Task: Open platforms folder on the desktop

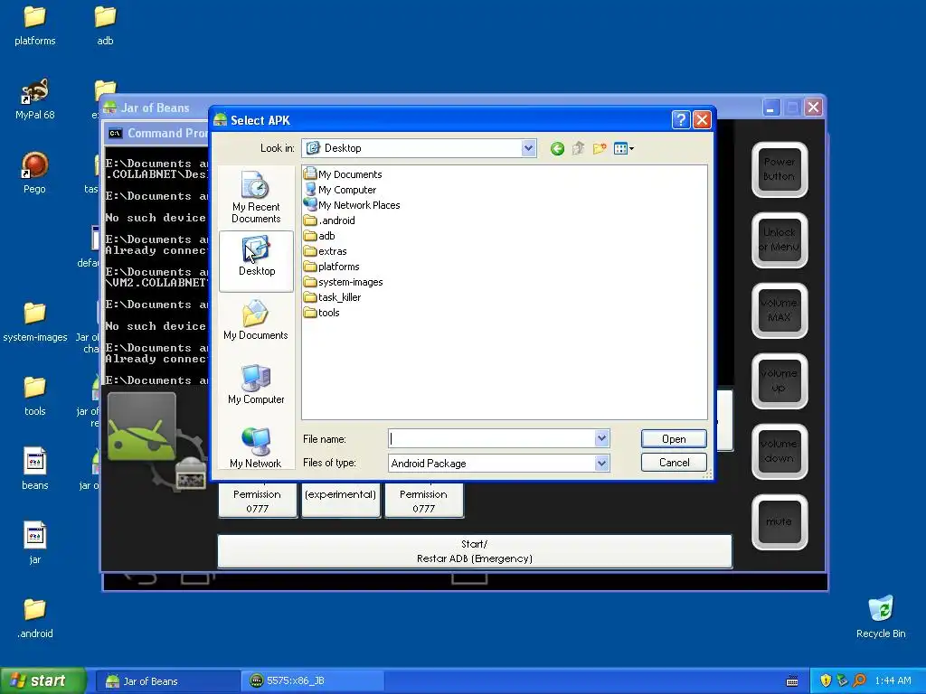Action: coord(35,26)
